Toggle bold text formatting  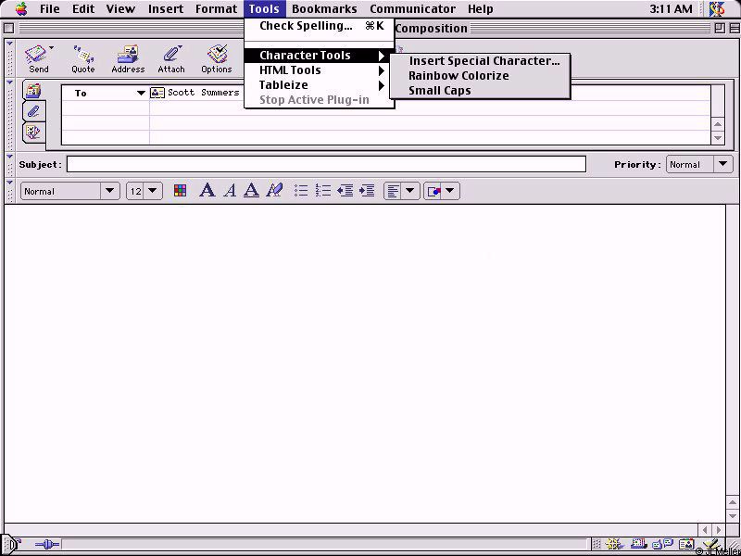[207, 191]
